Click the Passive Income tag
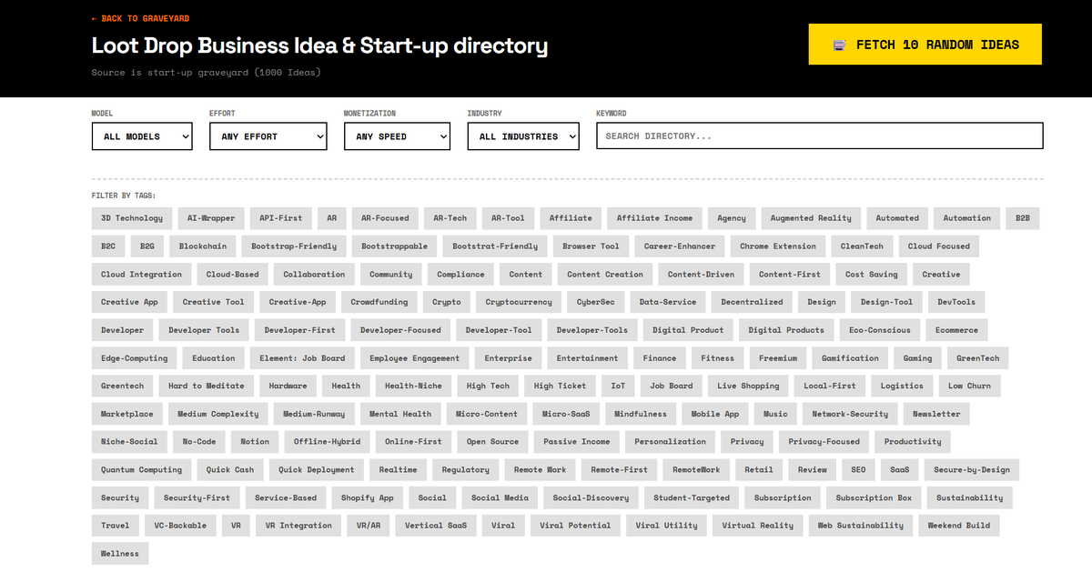The height and width of the screenshot is (572, 1092). point(577,442)
